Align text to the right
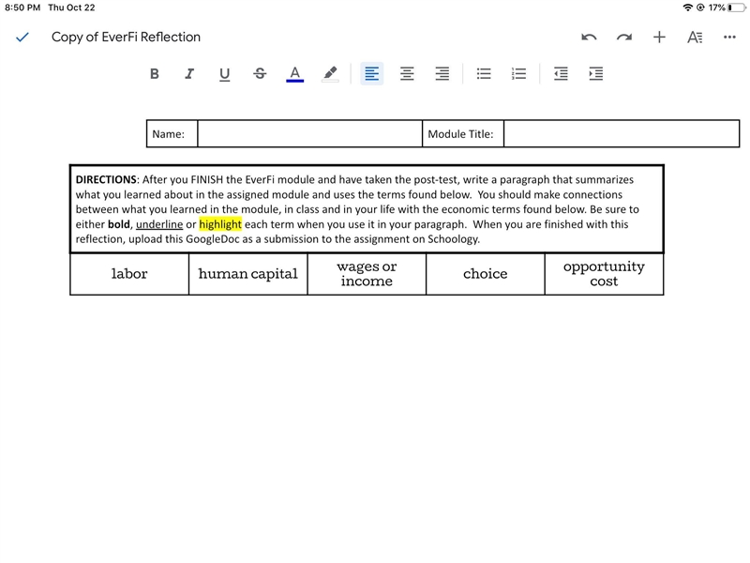The height and width of the screenshot is (563, 750). (x=442, y=74)
